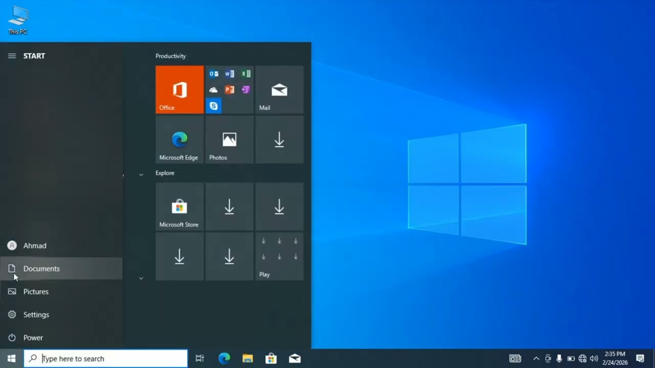Open Documents from the Start menu
655x368 pixels.
point(61,269)
